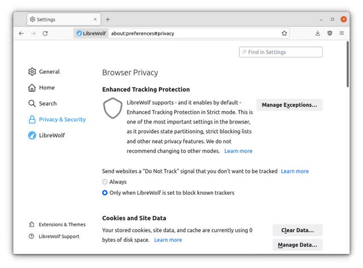Click the Extensions & Themes puzzle icon
The height and width of the screenshot is (268, 363).
[x=32, y=224]
